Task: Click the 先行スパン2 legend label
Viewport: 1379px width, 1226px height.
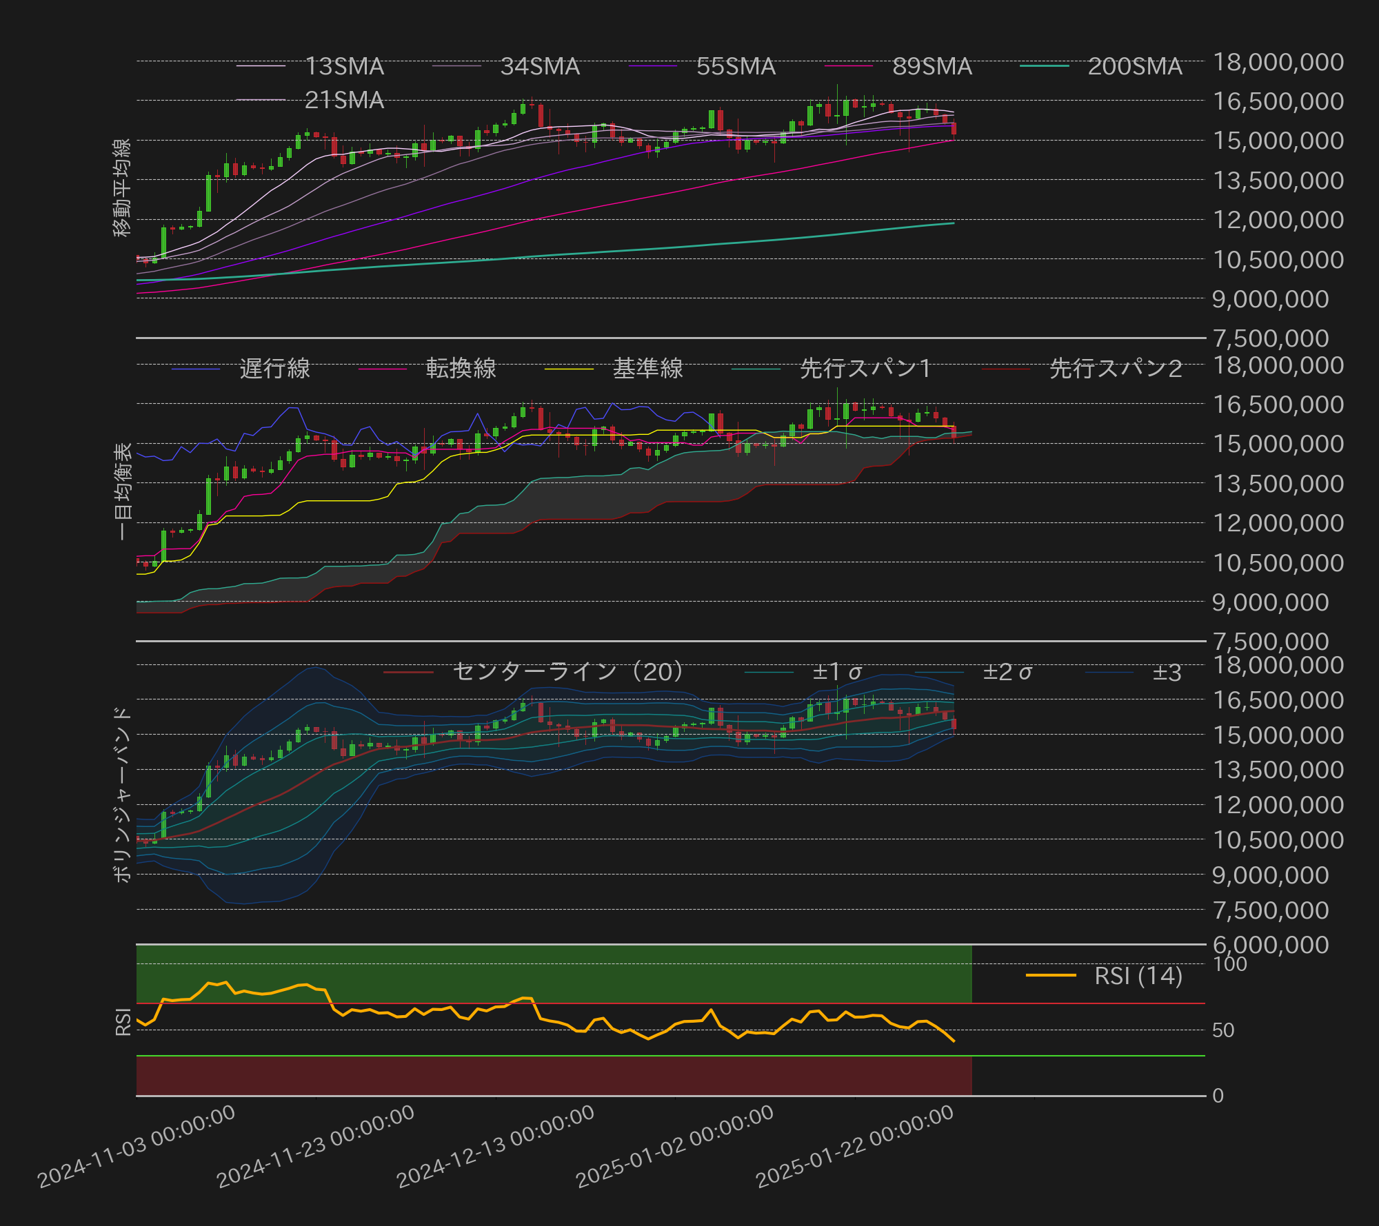Action: coord(1115,369)
